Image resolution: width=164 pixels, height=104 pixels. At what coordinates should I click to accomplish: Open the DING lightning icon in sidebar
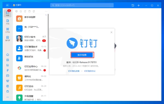[x=8, y=70]
